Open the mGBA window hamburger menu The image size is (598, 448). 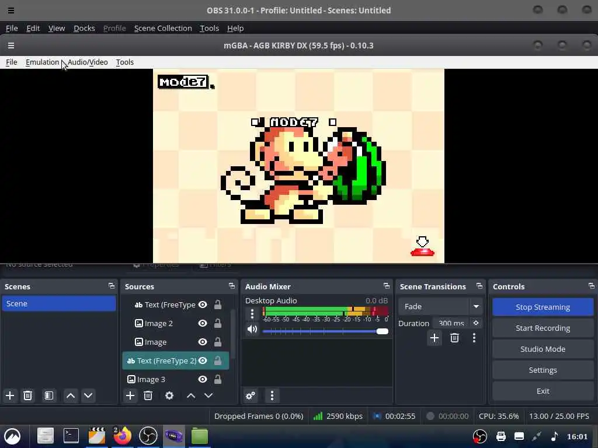(11, 45)
